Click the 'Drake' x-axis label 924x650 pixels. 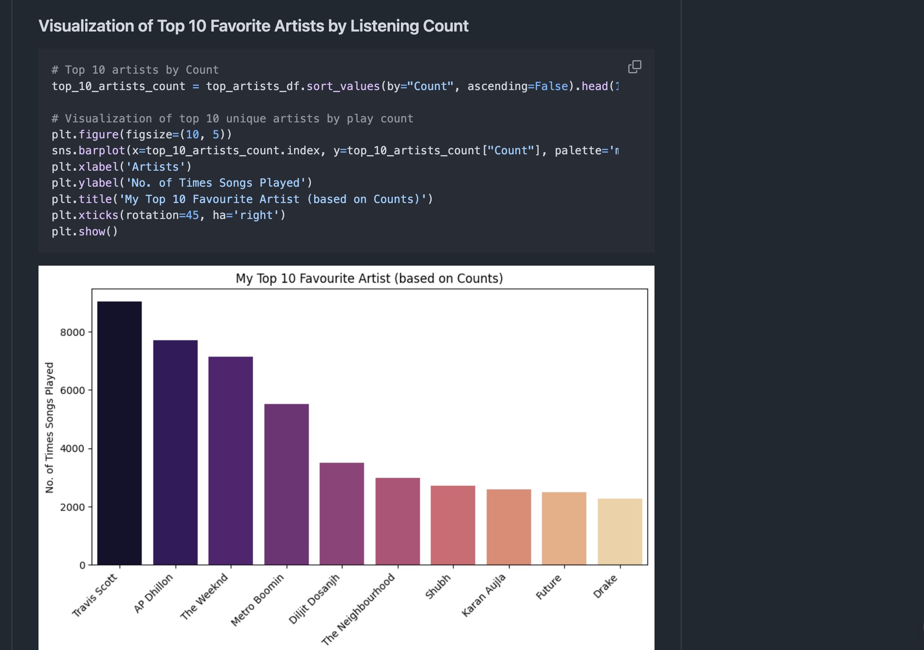tap(605, 586)
